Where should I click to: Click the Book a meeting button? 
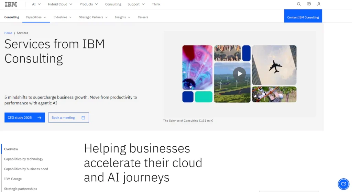(68, 117)
